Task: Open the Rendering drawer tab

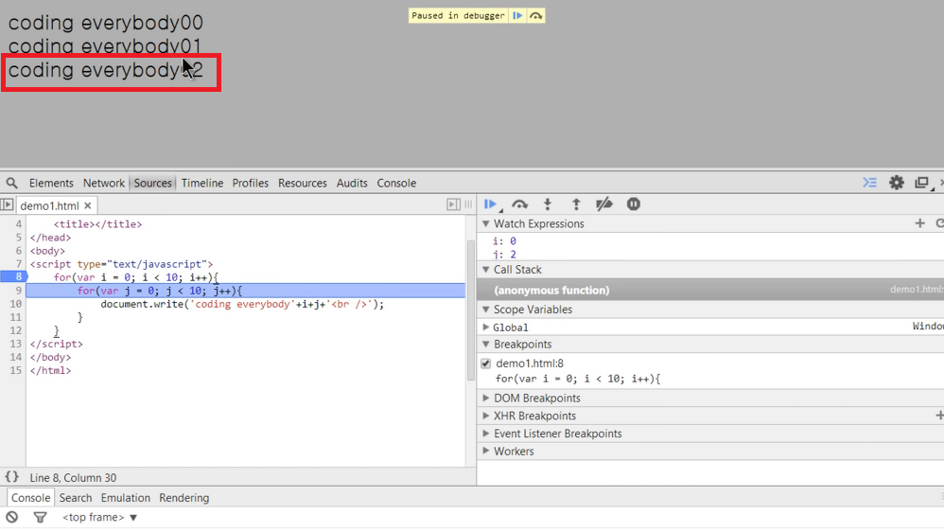Action: [184, 498]
